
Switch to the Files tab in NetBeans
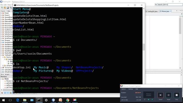click(x=9, y=11)
